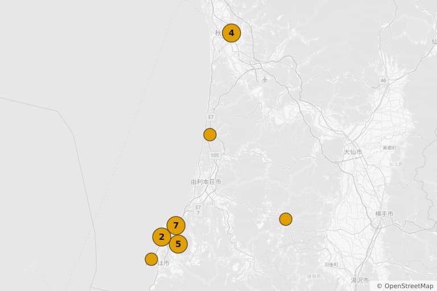Click the 羽後町 town label
Image resolution: width=437 pixels, height=291 pixels.
pos(331,264)
